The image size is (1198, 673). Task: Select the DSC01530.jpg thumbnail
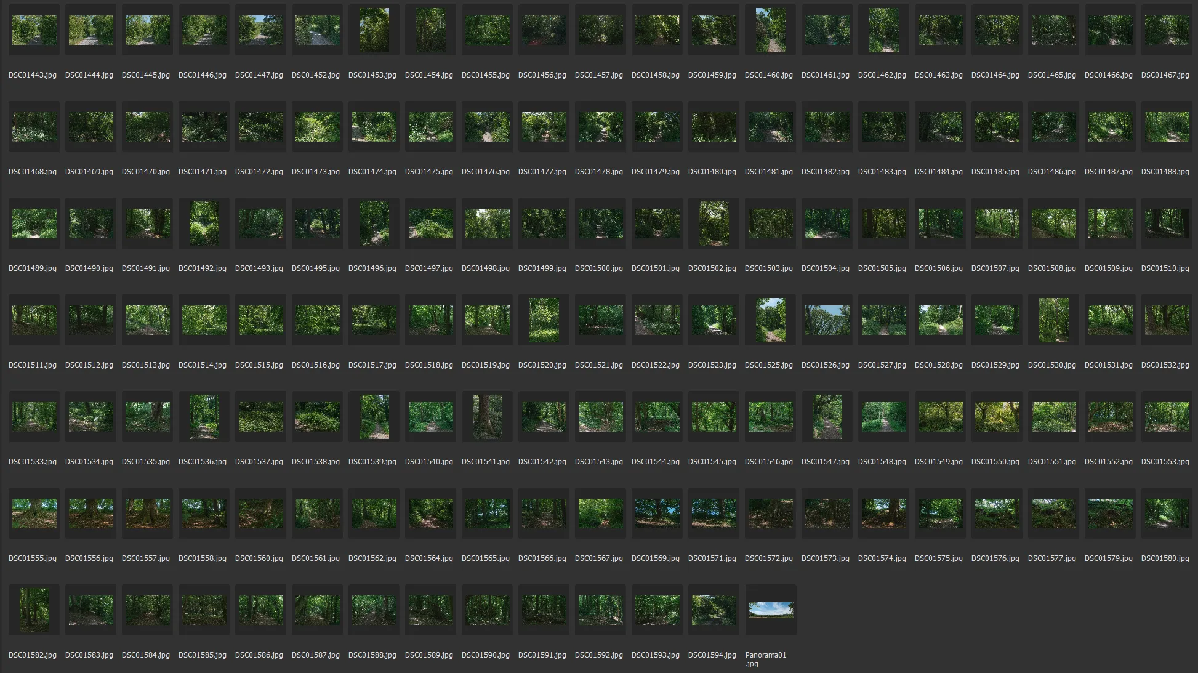(x=1053, y=320)
